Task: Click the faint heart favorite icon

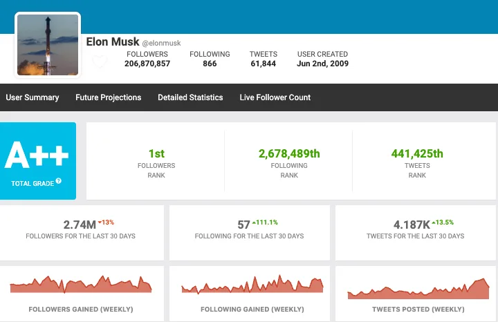Action: (100, 61)
